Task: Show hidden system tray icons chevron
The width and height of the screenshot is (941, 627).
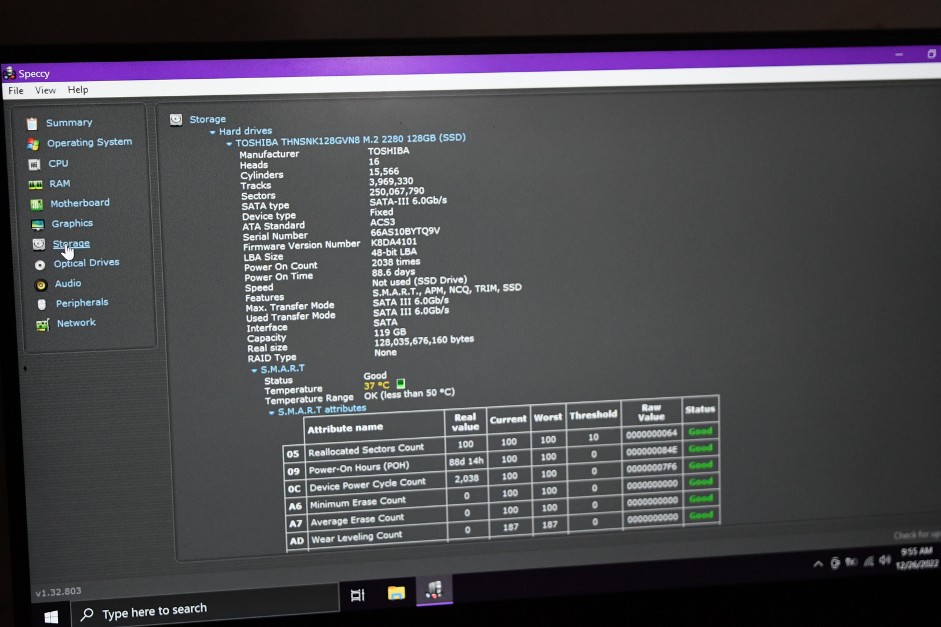Action: click(x=818, y=564)
